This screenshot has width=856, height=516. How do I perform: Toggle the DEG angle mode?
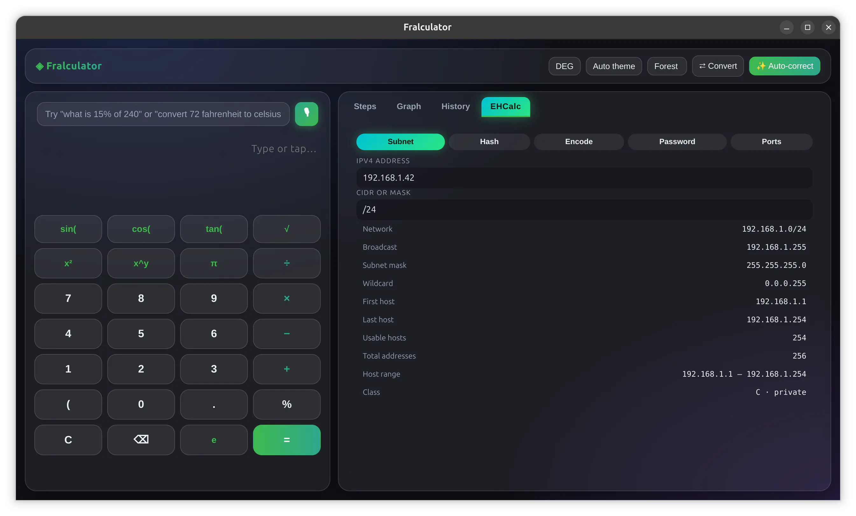click(564, 66)
